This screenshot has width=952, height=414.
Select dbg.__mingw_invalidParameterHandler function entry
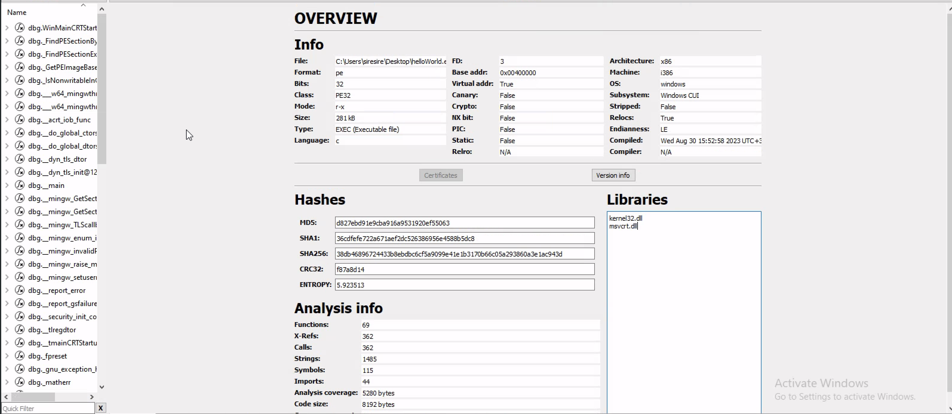coord(62,251)
